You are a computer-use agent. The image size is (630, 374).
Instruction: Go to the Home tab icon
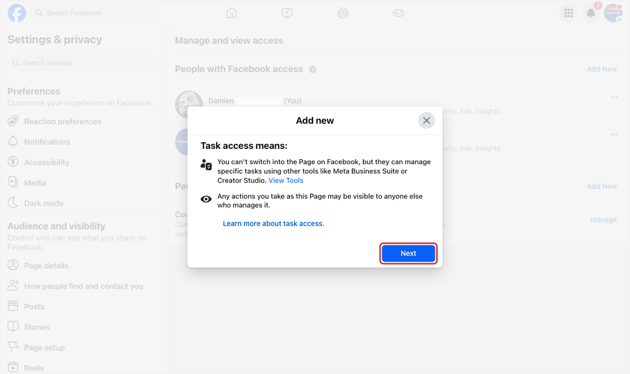[232, 13]
